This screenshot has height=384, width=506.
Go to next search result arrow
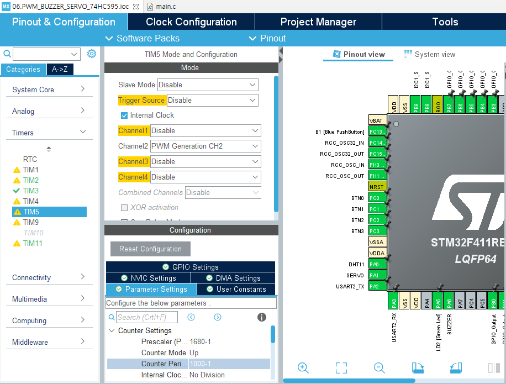pos(218,317)
